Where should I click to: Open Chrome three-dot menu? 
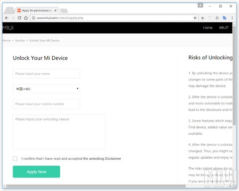tap(232, 18)
